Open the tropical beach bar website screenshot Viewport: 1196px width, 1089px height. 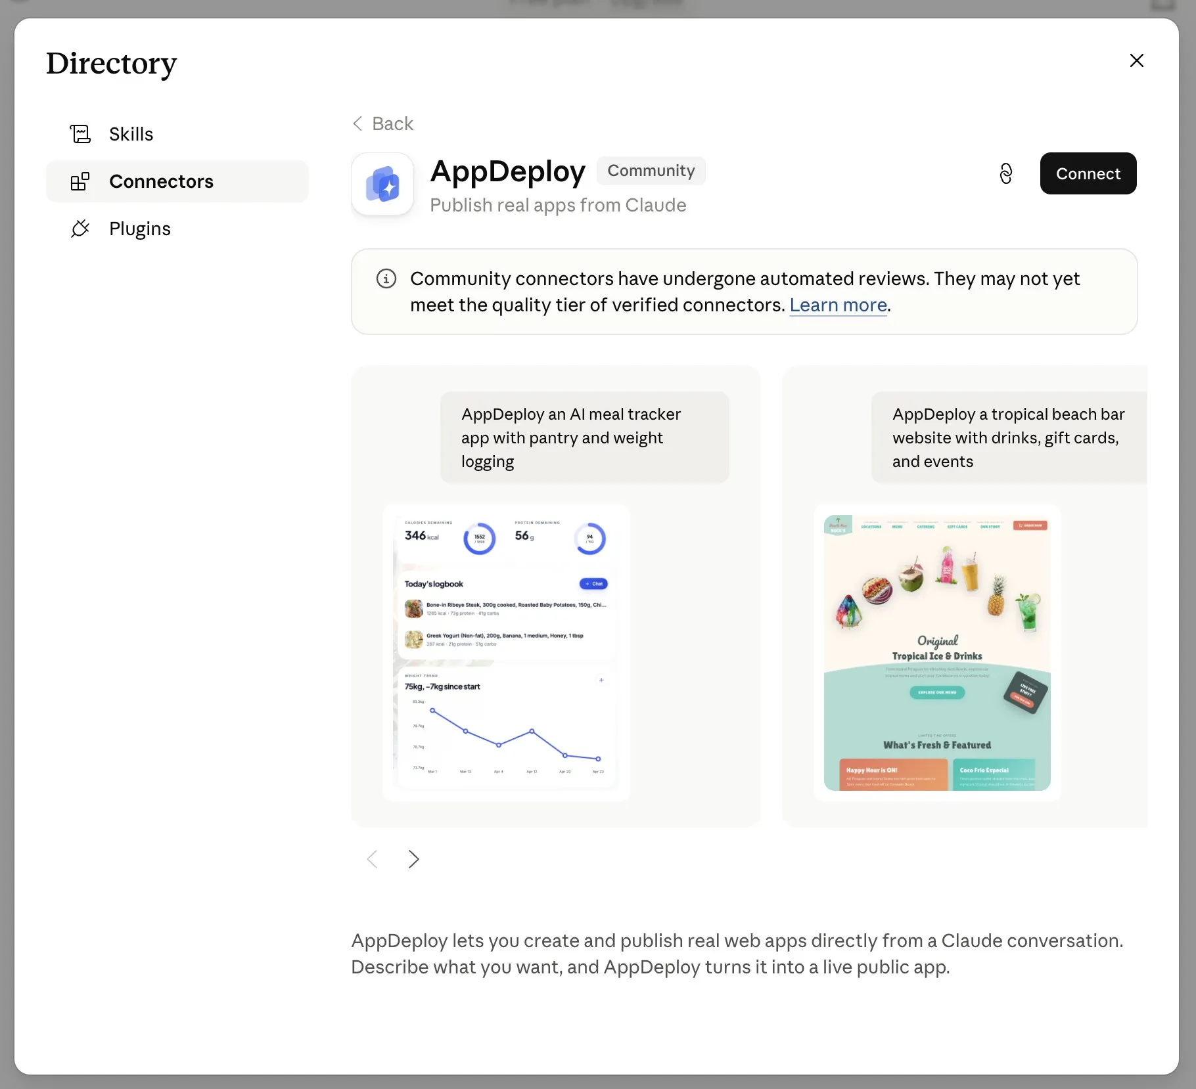937,652
